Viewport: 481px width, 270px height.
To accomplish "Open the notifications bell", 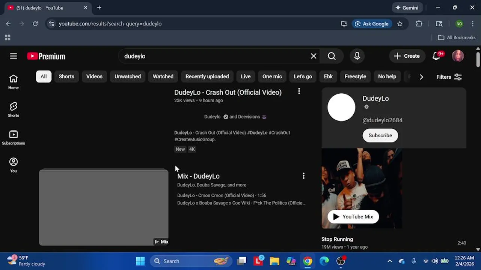I will click(x=437, y=56).
